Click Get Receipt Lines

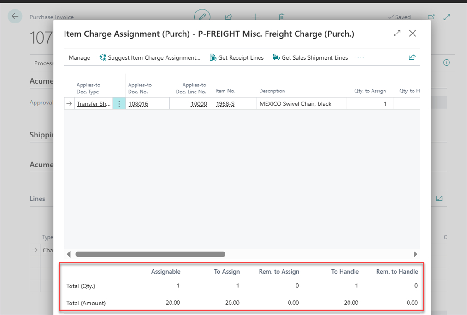pos(236,57)
